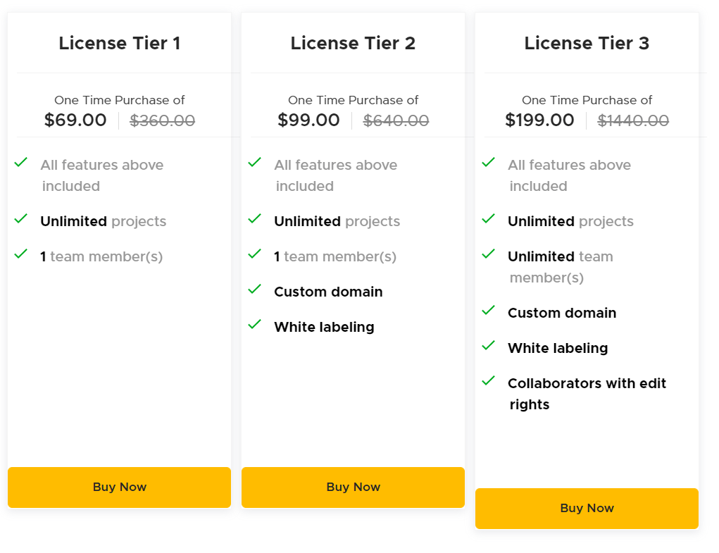The width and height of the screenshot is (719, 553).
Task: Click the License Tier 1 heading
Action: (120, 44)
